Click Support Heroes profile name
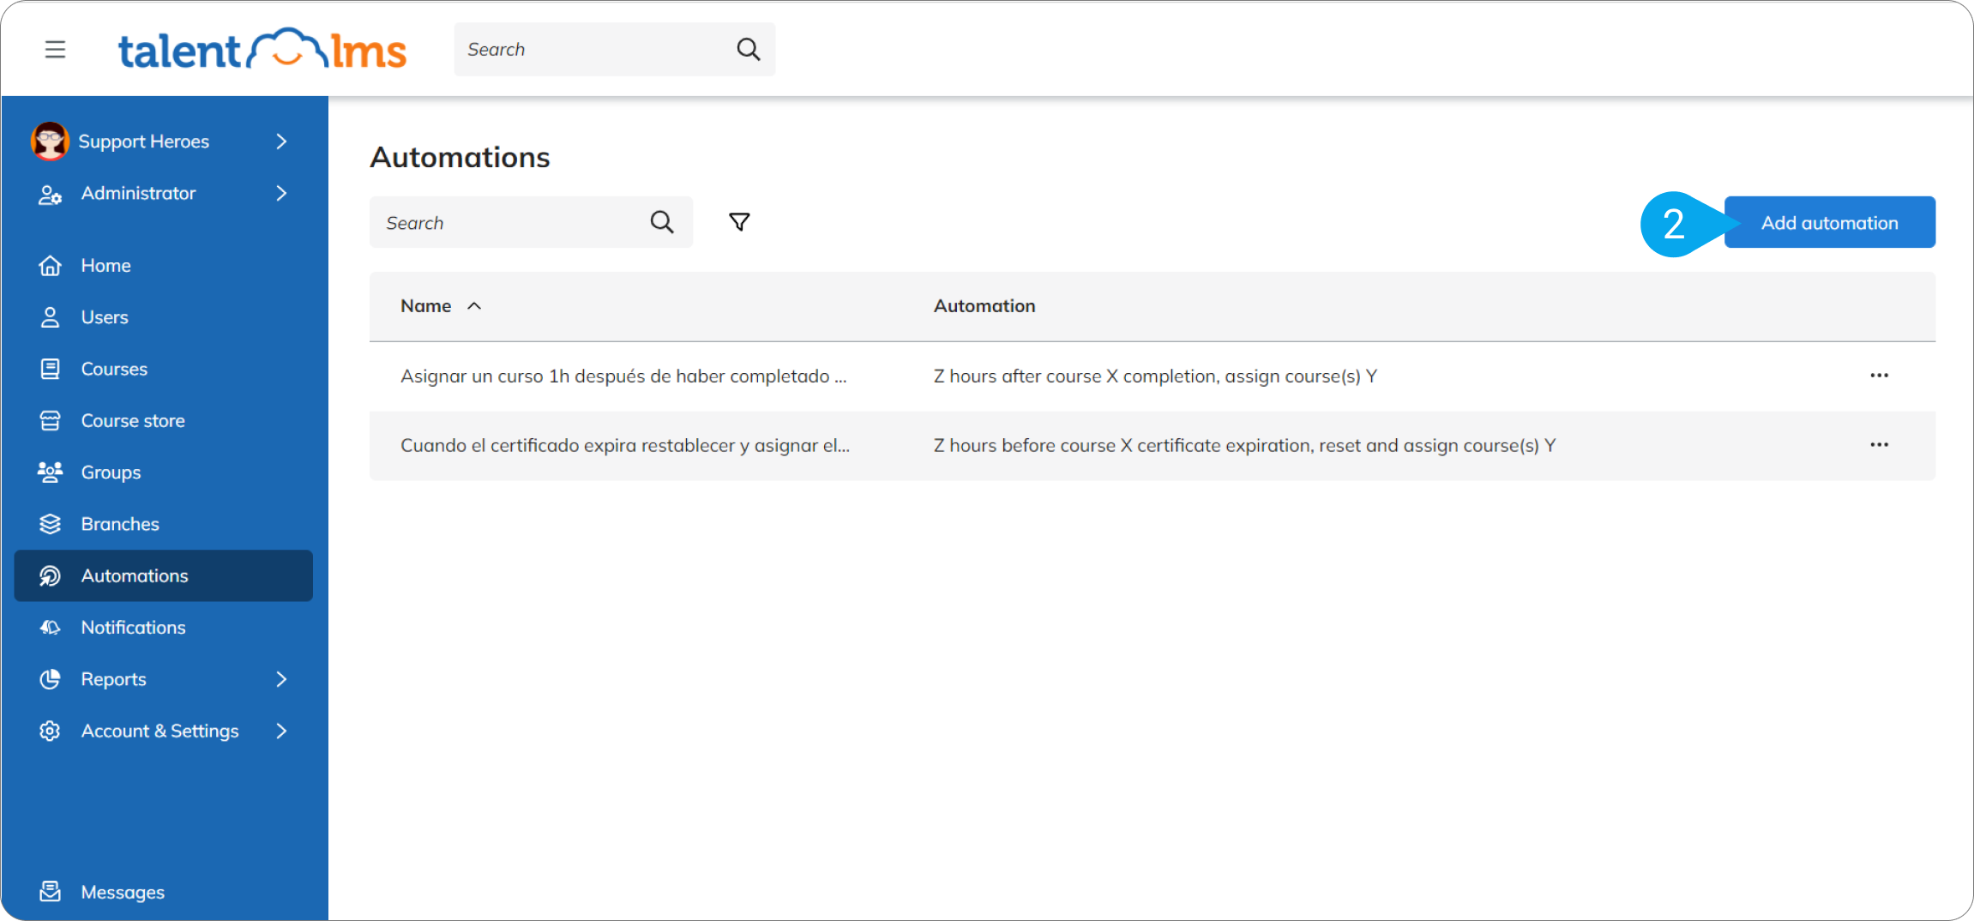 [x=144, y=141]
